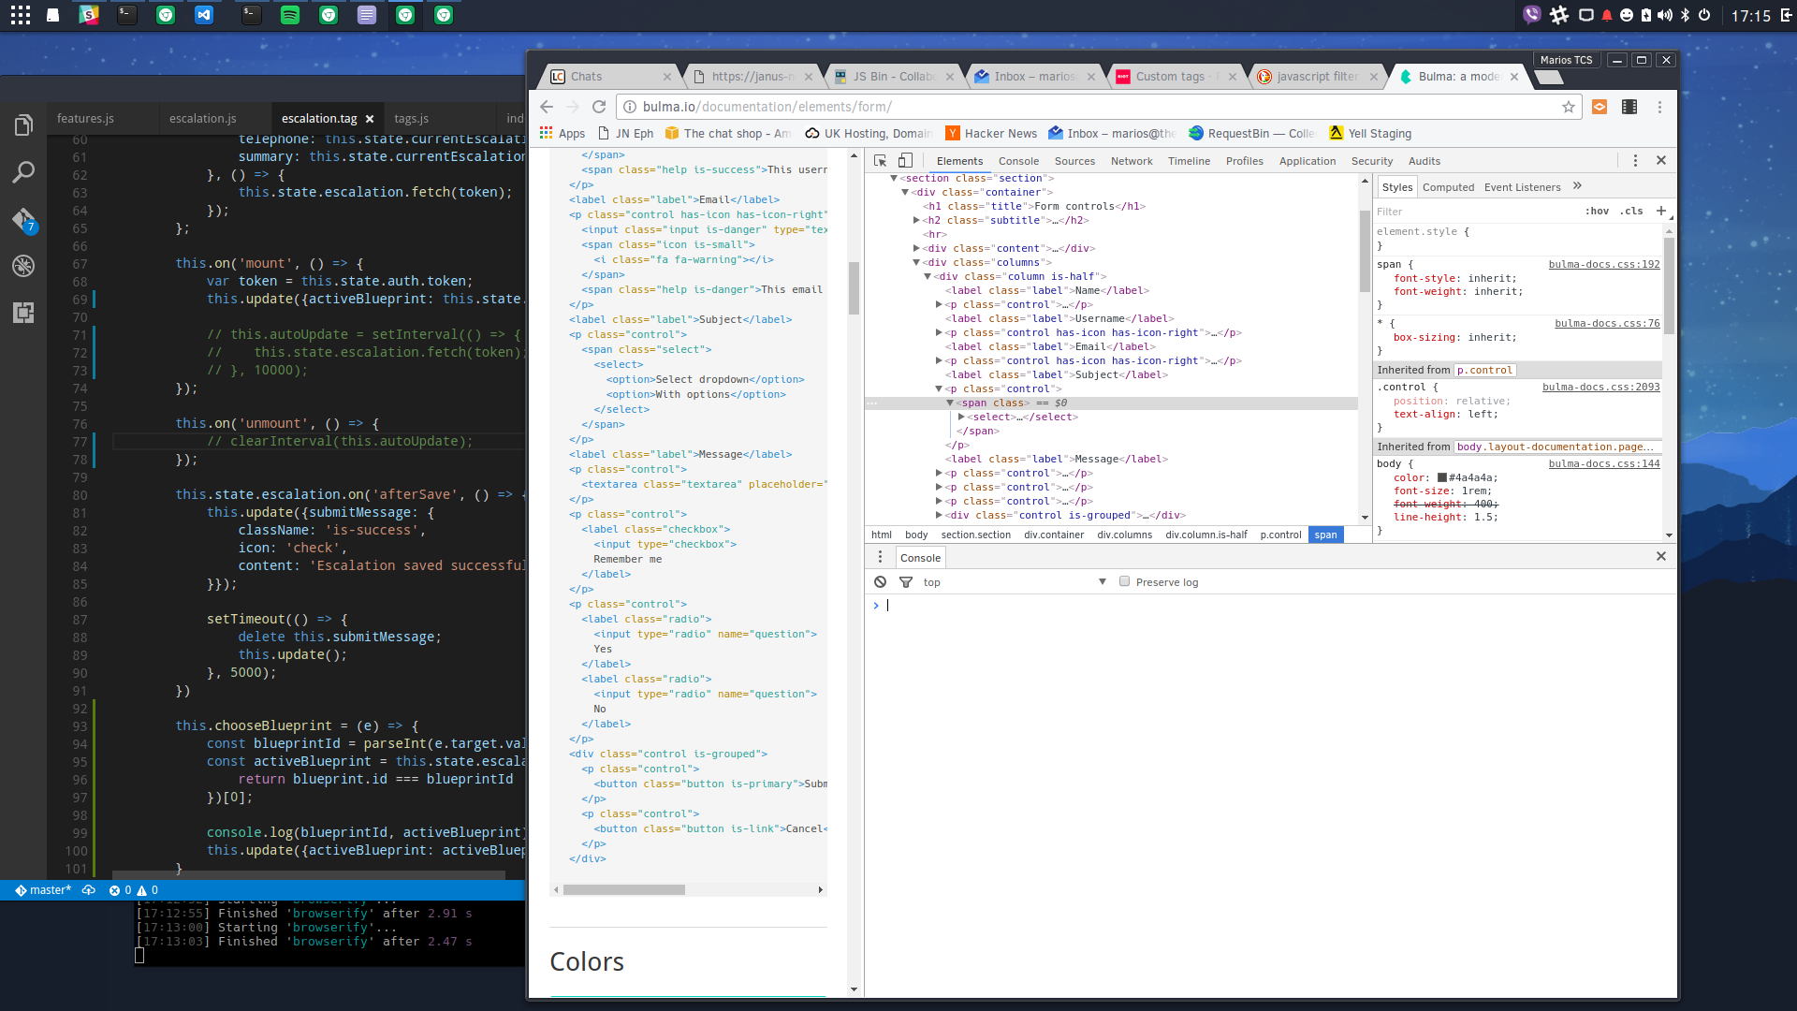The image size is (1797, 1011).
Task: Launch Spotify from the top panel
Action: [290, 15]
